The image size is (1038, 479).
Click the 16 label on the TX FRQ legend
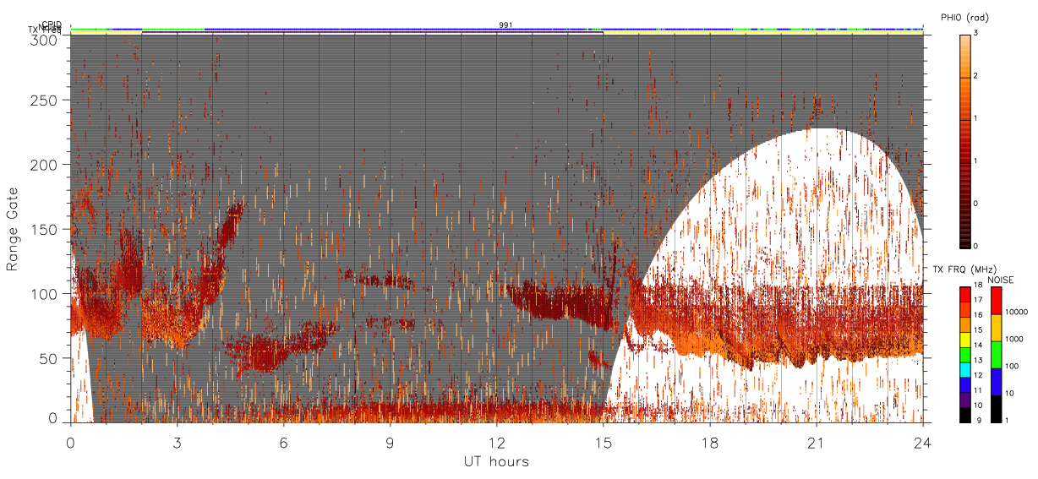(x=978, y=315)
